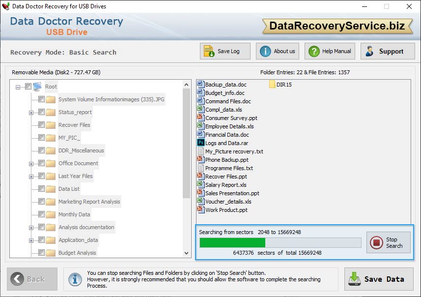Screen dimensions: 421x297
Task: Expand the Last Year Files node
Action: pyautogui.click(x=31, y=177)
